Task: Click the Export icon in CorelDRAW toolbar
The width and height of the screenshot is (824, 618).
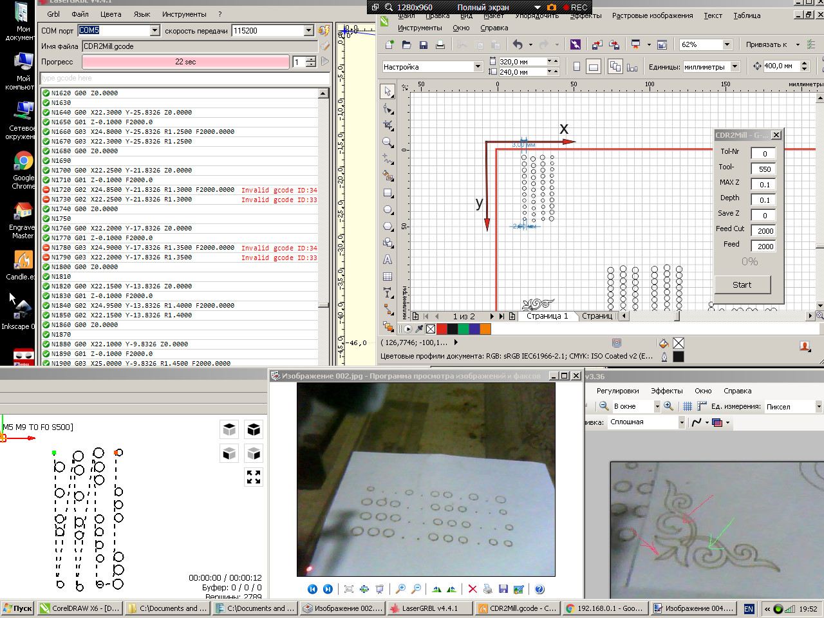Action: (614, 44)
